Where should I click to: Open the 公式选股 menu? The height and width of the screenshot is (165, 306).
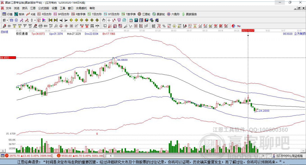point(44,8)
